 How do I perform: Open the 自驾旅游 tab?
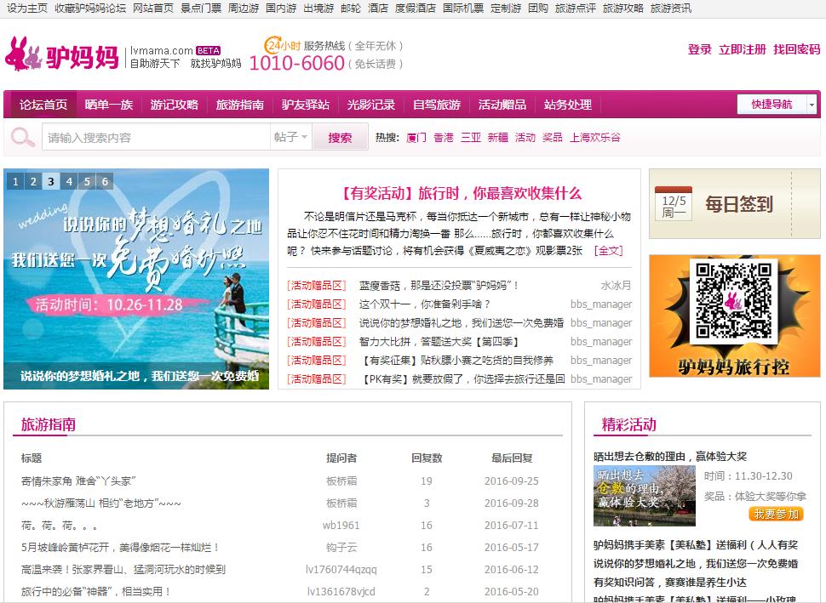pyautogui.click(x=437, y=105)
